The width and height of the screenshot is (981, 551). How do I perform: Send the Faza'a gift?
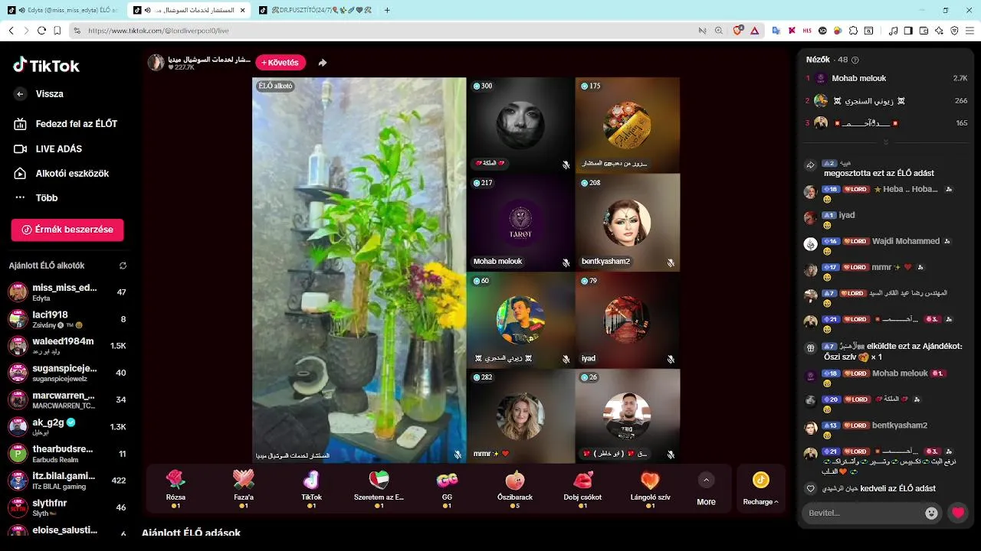pos(243,489)
